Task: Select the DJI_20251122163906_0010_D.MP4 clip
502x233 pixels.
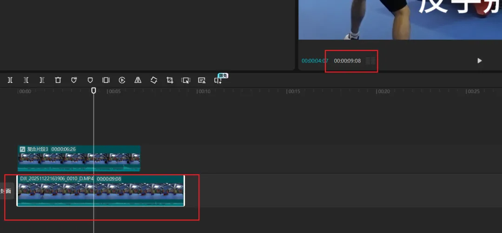Action: 100,190
